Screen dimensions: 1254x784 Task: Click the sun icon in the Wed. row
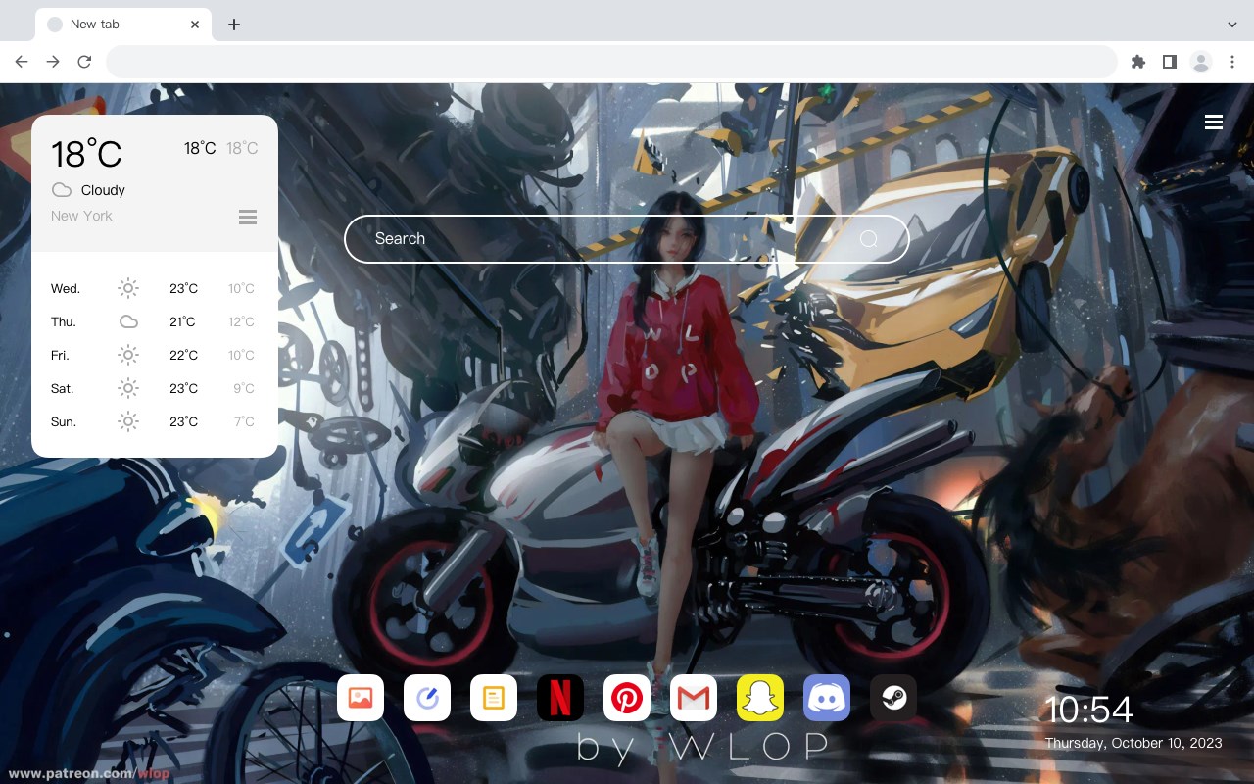coord(128,288)
